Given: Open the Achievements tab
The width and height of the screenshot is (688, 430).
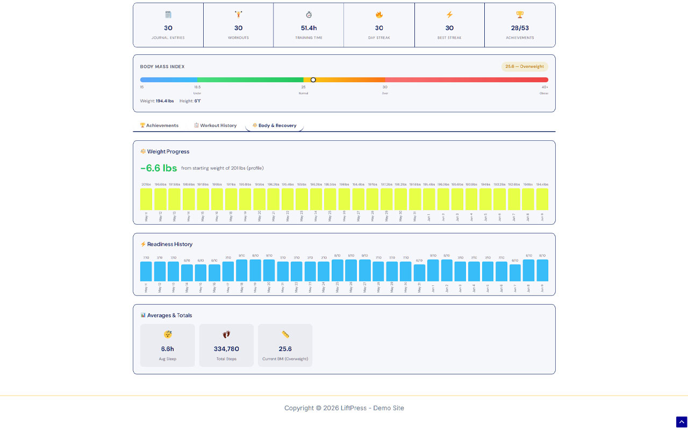Looking at the screenshot, I should point(160,125).
